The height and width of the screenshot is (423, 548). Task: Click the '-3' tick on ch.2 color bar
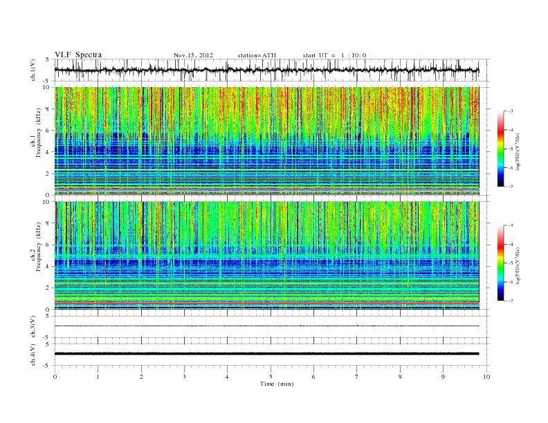[511, 225]
